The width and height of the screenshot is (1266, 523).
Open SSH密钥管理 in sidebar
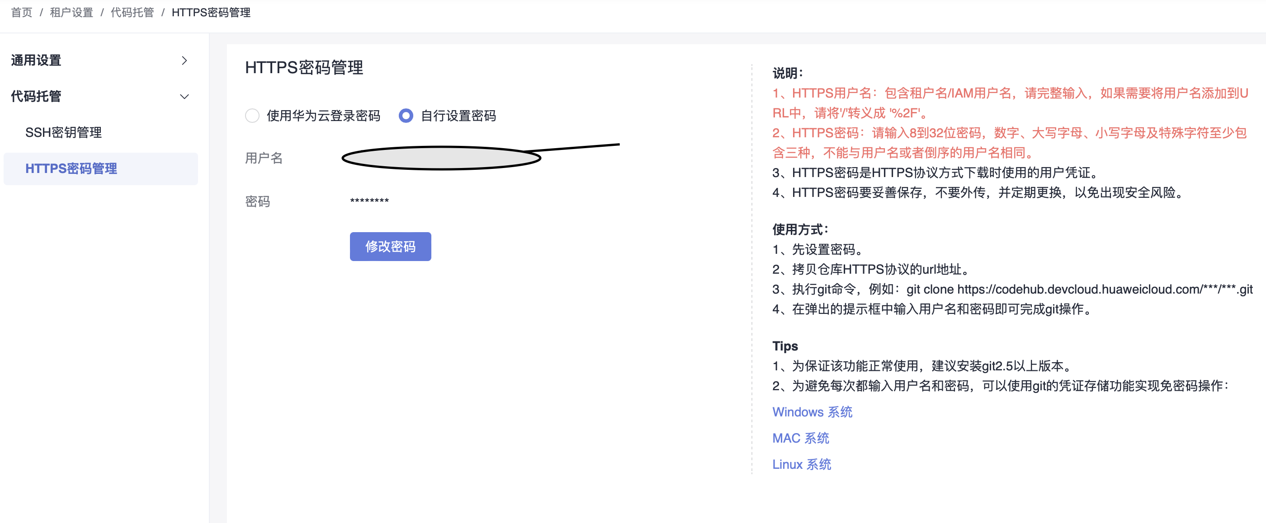[x=63, y=133]
